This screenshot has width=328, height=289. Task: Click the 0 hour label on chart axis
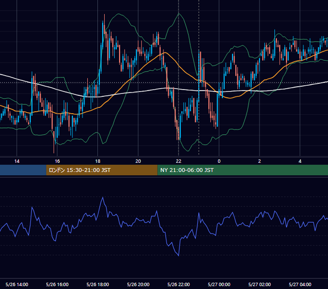(x=219, y=161)
